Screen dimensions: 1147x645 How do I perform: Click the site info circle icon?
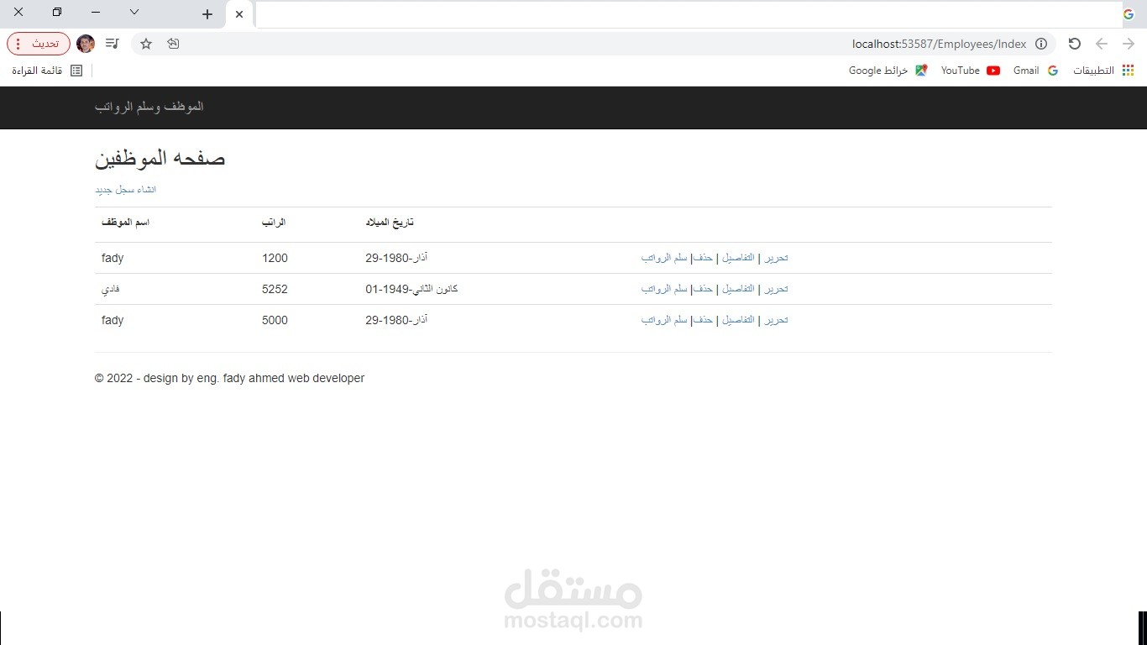pyautogui.click(x=1041, y=44)
